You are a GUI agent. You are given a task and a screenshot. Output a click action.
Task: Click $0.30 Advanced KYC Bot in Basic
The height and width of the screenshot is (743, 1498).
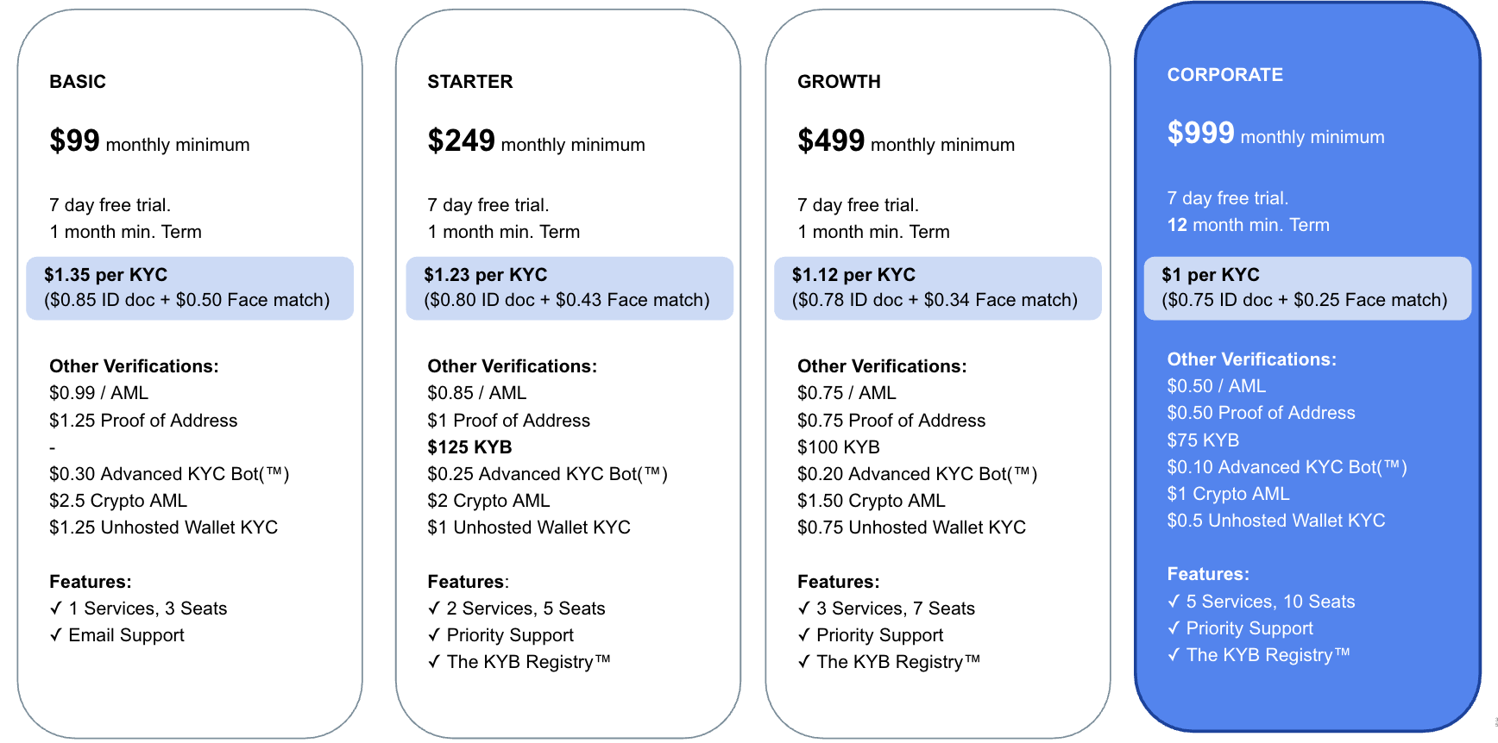coord(169,474)
